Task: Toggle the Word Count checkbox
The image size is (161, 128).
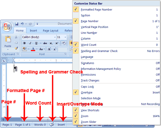Action: click(76, 45)
